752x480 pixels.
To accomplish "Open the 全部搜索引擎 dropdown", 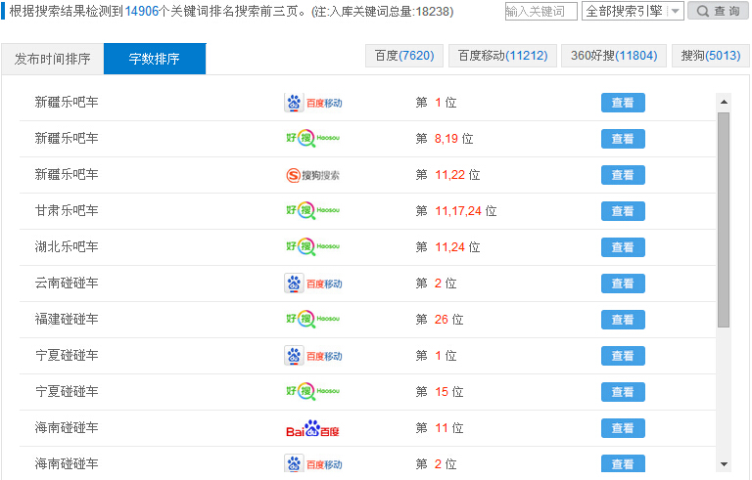I will pyautogui.click(x=633, y=11).
